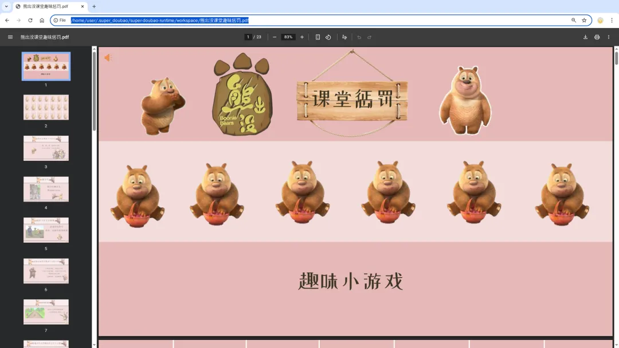Toggle the PDF sidebar menu icon
Screen dimensions: 619x348
10,37
